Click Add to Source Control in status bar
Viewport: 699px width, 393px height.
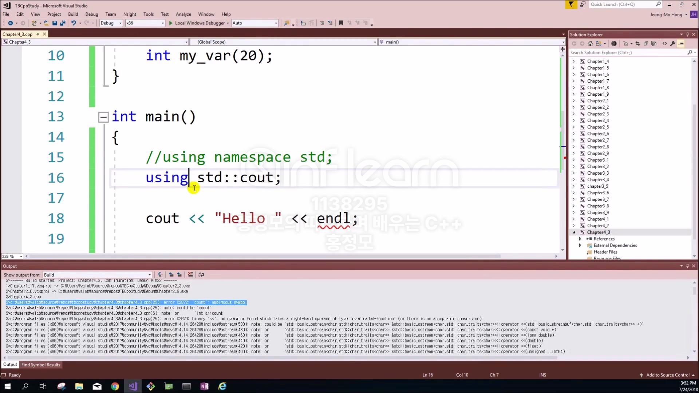[x=667, y=375]
